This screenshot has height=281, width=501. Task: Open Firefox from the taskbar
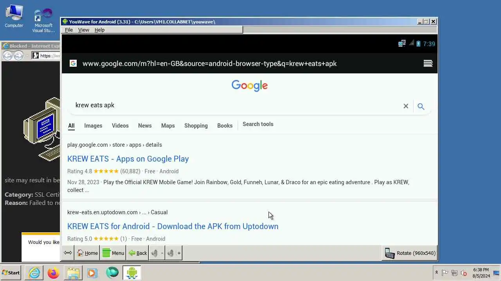54,273
